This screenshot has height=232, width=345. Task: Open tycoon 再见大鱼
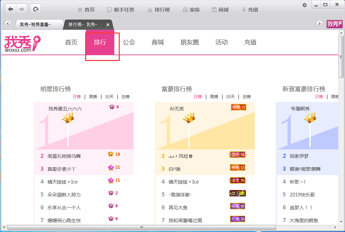[178, 208]
